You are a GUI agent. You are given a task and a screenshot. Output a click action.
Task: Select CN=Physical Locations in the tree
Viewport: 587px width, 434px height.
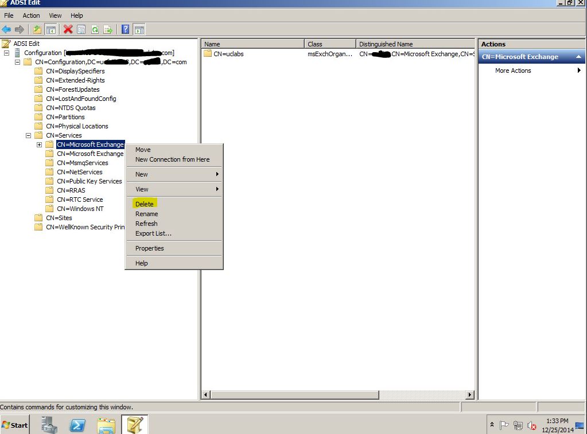tap(77, 126)
